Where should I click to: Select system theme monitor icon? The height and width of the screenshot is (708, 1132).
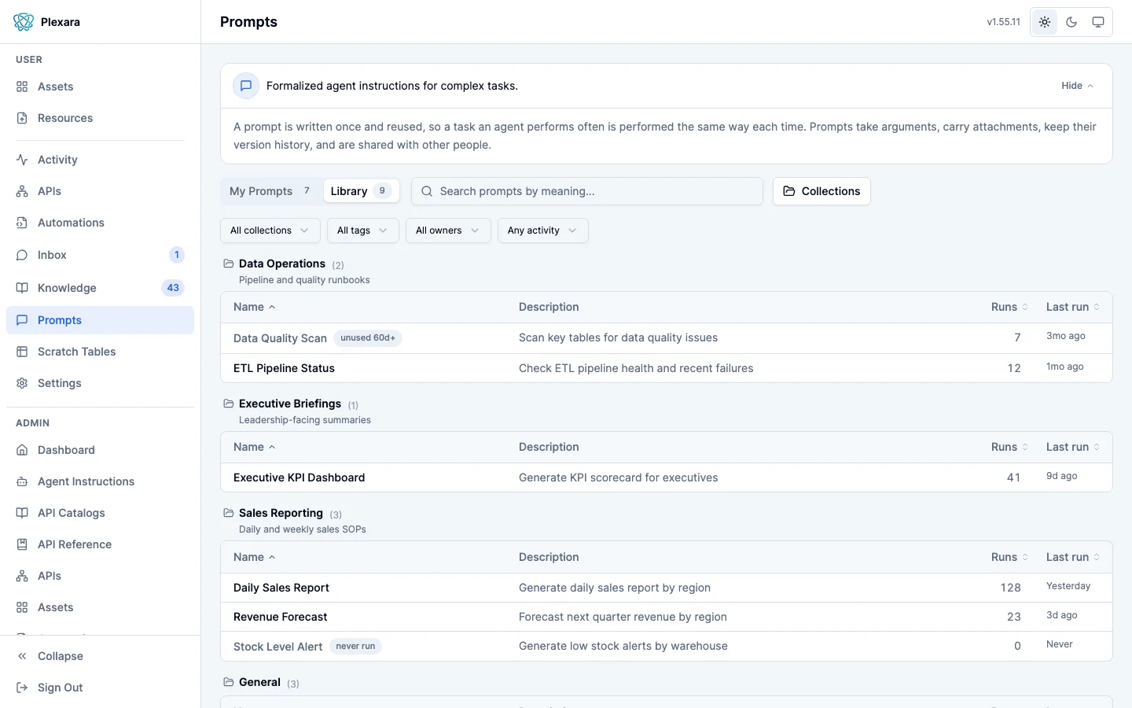[x=1098, y=22]
